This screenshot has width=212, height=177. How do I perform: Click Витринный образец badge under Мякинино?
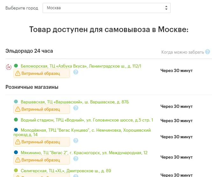pos(42,160)
